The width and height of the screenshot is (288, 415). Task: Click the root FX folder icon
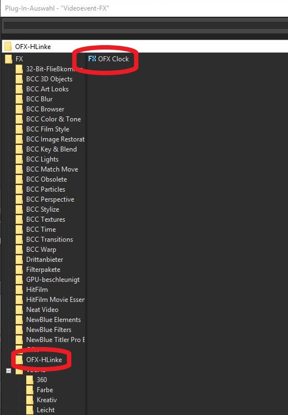[x=9, y=58]
